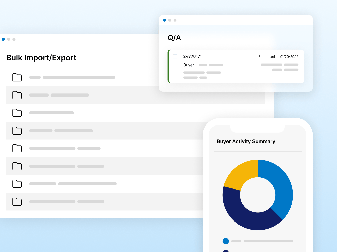This screenshot has height=252, width=337.
Task: Click the Submitted on 01/20/2022 date
Action: pos(278,57)
